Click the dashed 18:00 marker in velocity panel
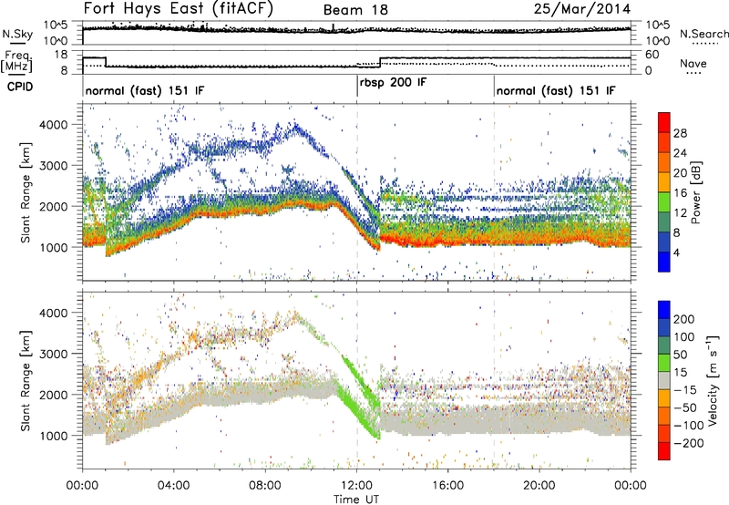Screen dimensions: 729x505 (x=494, y=379)
